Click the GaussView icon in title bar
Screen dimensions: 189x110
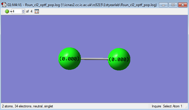(4, 5)
